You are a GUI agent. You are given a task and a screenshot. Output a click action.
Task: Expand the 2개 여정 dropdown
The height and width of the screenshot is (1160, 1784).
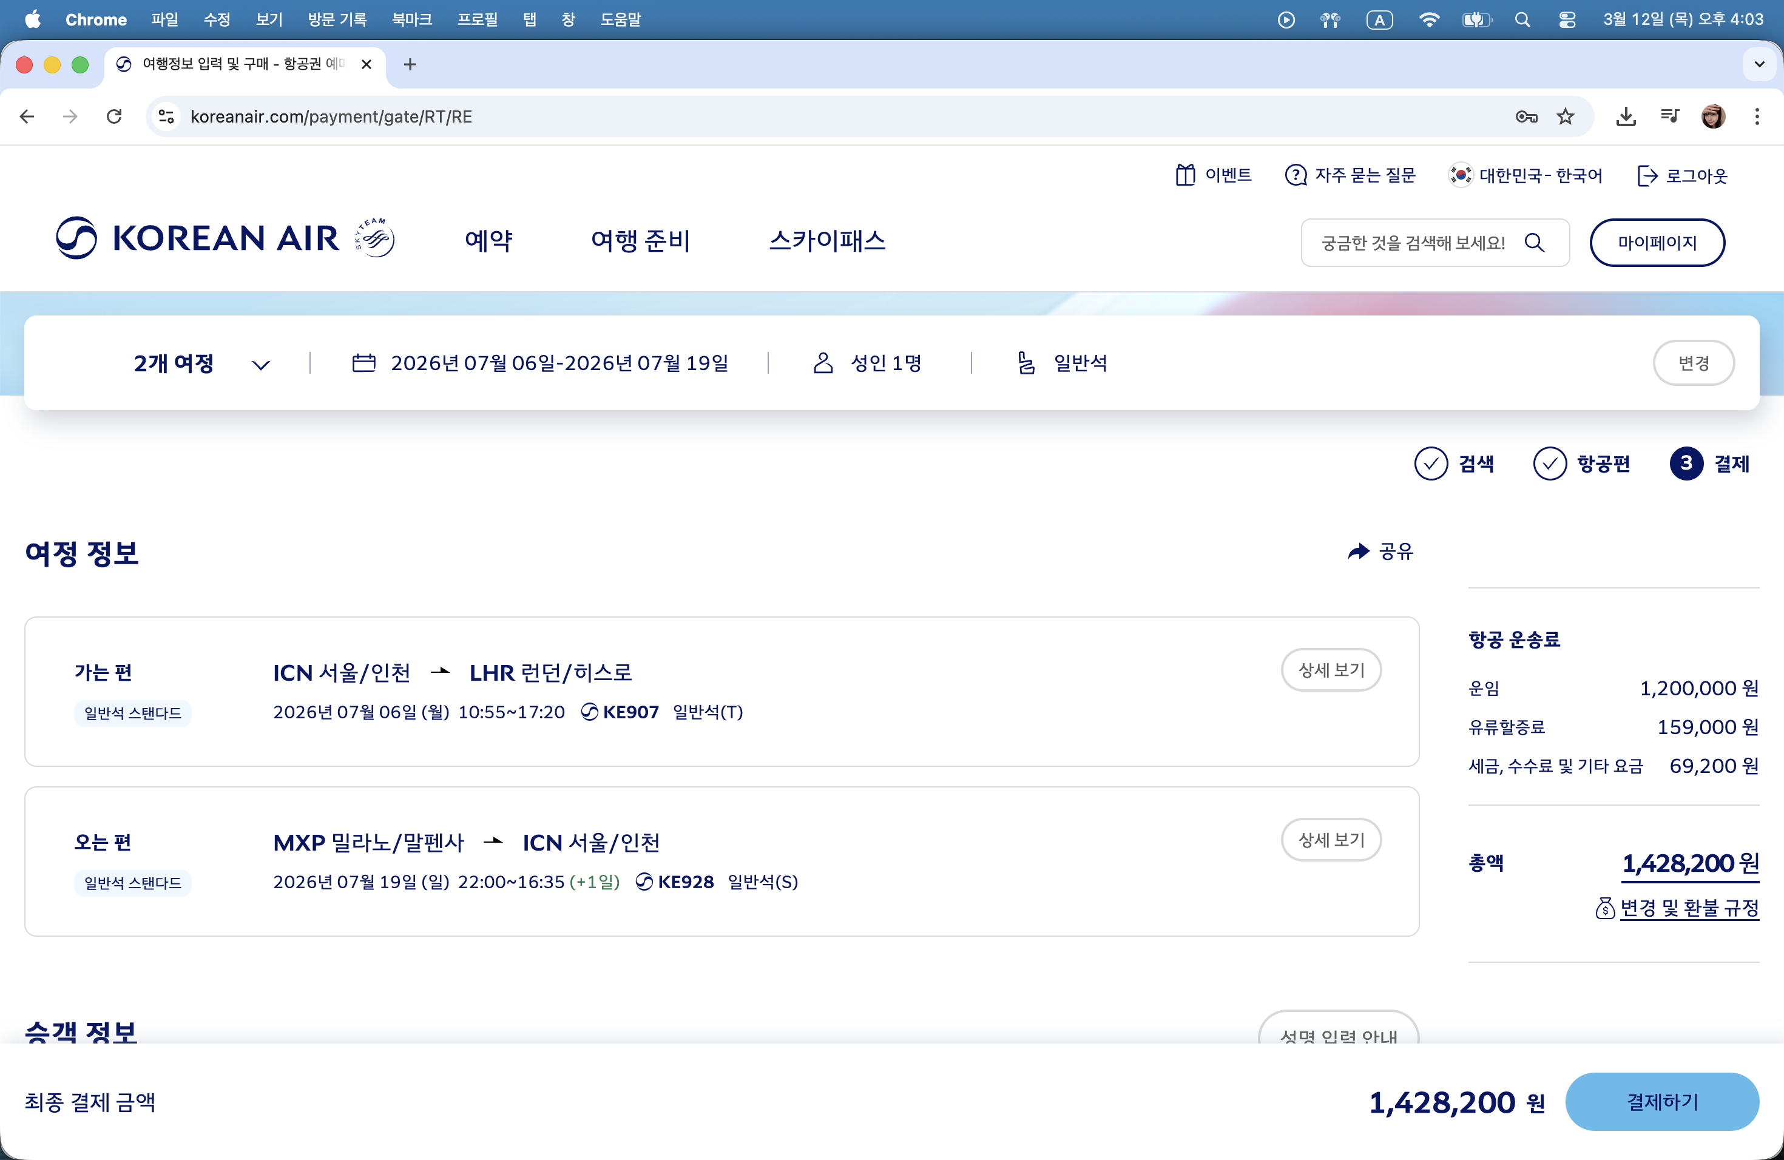[260, 365]
